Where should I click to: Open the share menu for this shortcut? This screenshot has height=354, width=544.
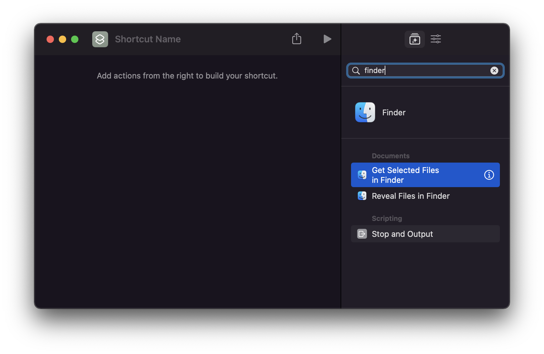297,39
